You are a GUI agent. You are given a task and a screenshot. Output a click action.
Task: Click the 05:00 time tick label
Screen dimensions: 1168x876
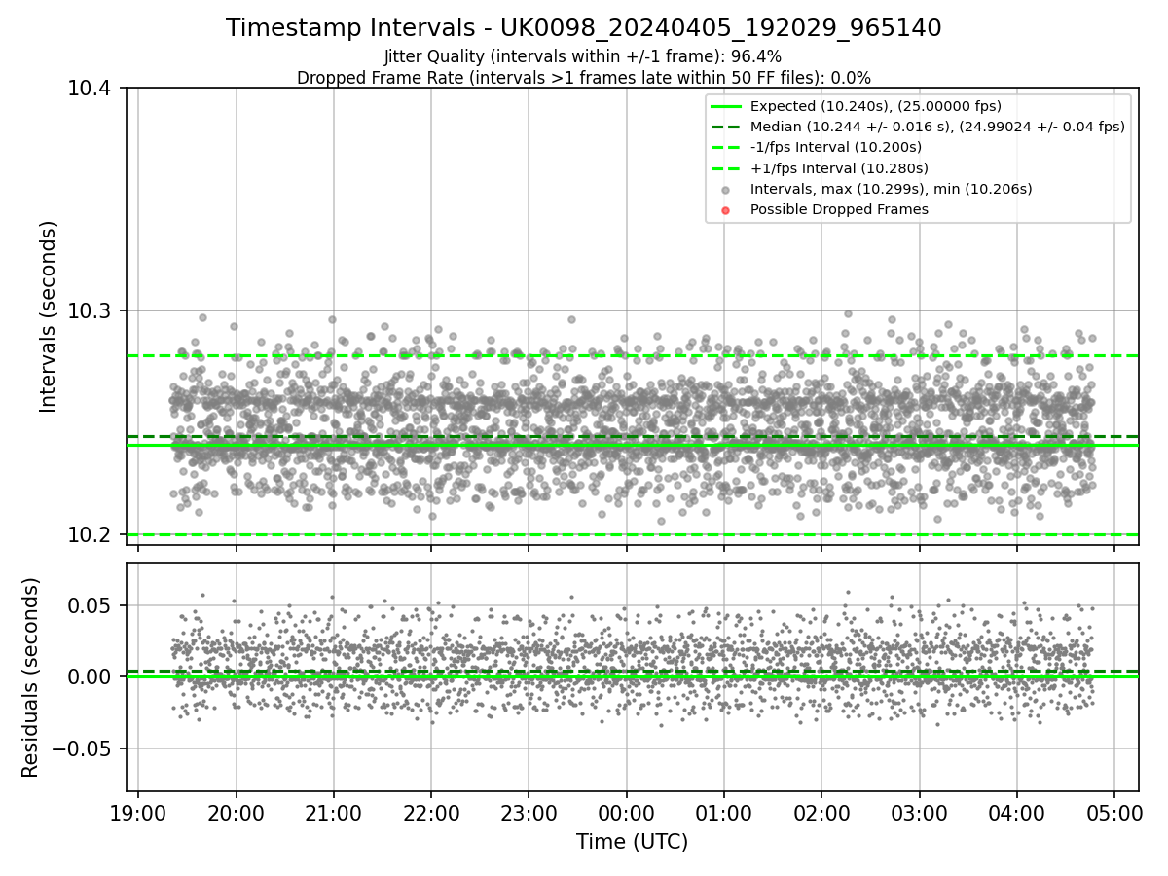tap(1113, 813)
